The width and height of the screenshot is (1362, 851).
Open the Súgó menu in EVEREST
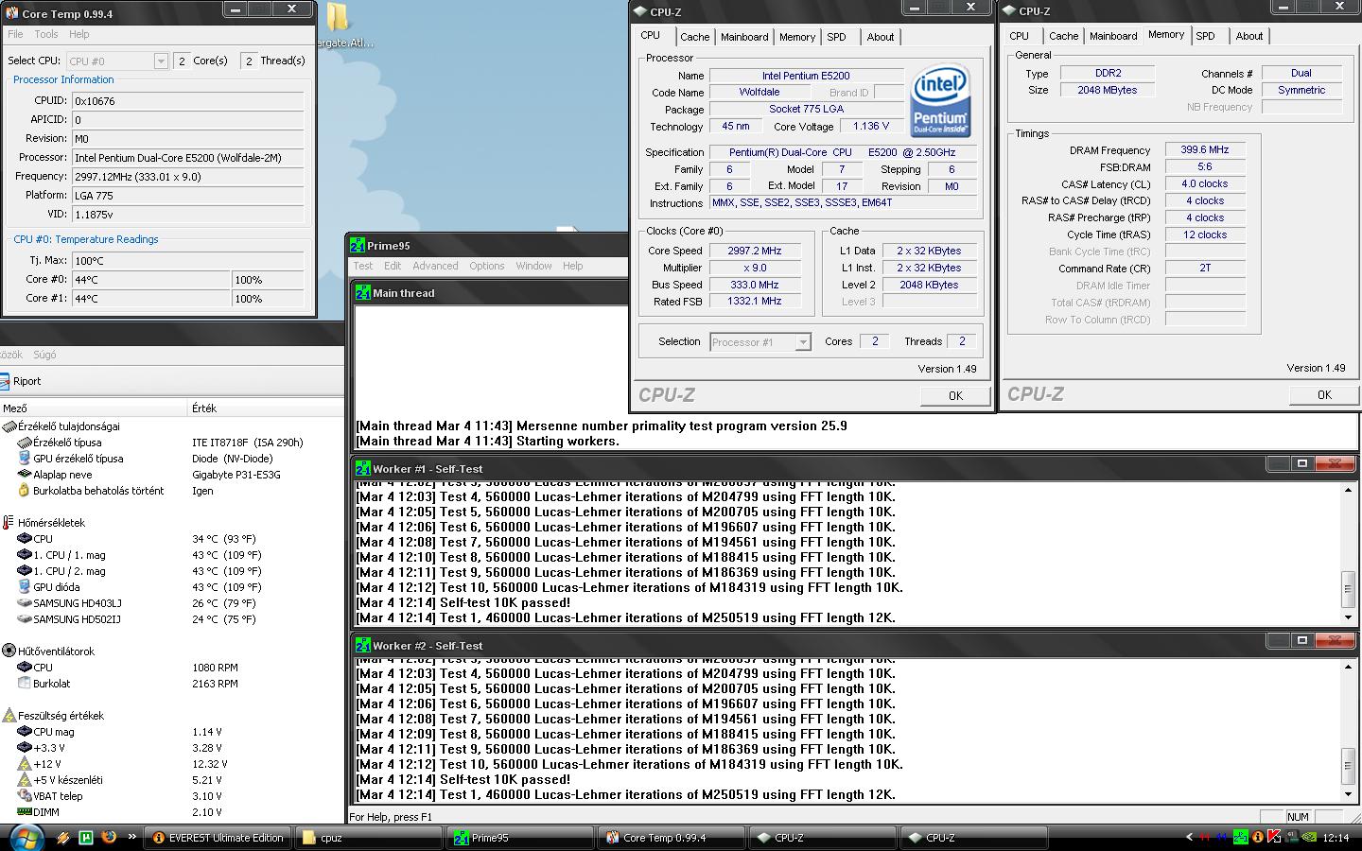44,355
